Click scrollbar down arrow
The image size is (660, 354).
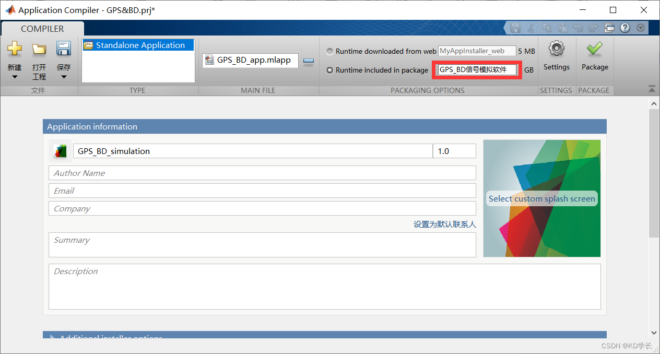(654, 333)
